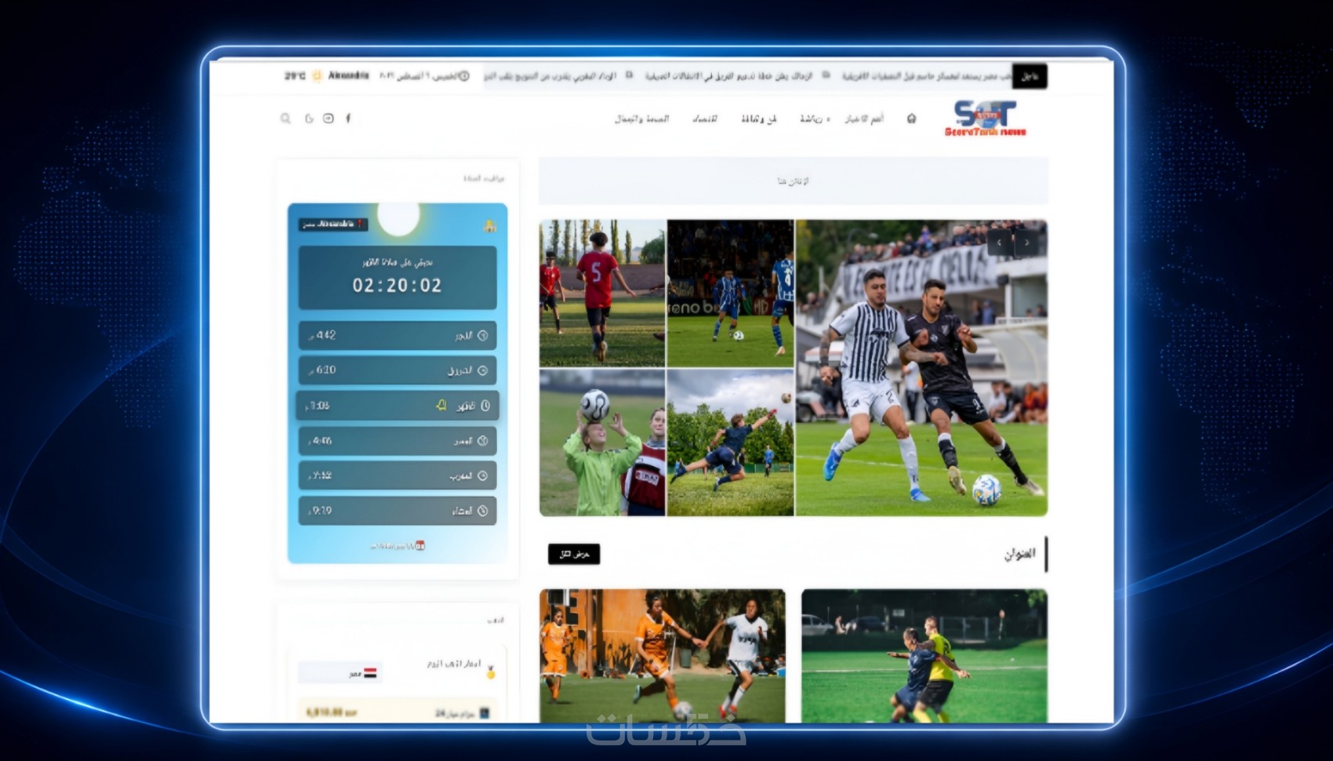Click the clock icon on العصر row
This screenshot has height=761, width=1333.
tap(483, 441)
